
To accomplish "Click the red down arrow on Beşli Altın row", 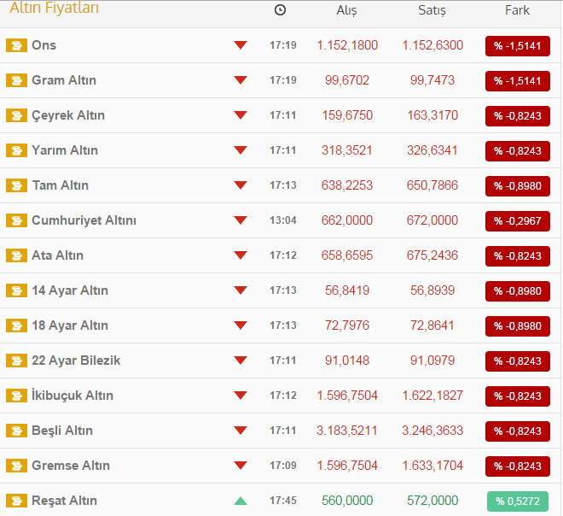I will (x=241, y=431).
